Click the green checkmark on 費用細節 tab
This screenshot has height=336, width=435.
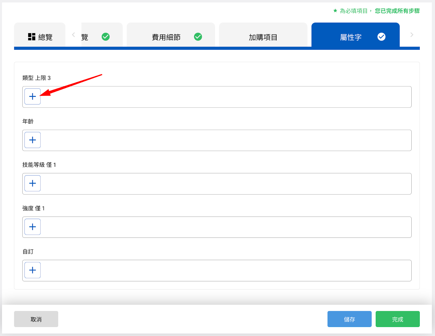(198, 37)
